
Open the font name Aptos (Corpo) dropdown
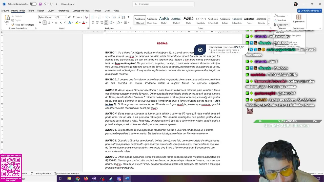click(x=55, y=17)
